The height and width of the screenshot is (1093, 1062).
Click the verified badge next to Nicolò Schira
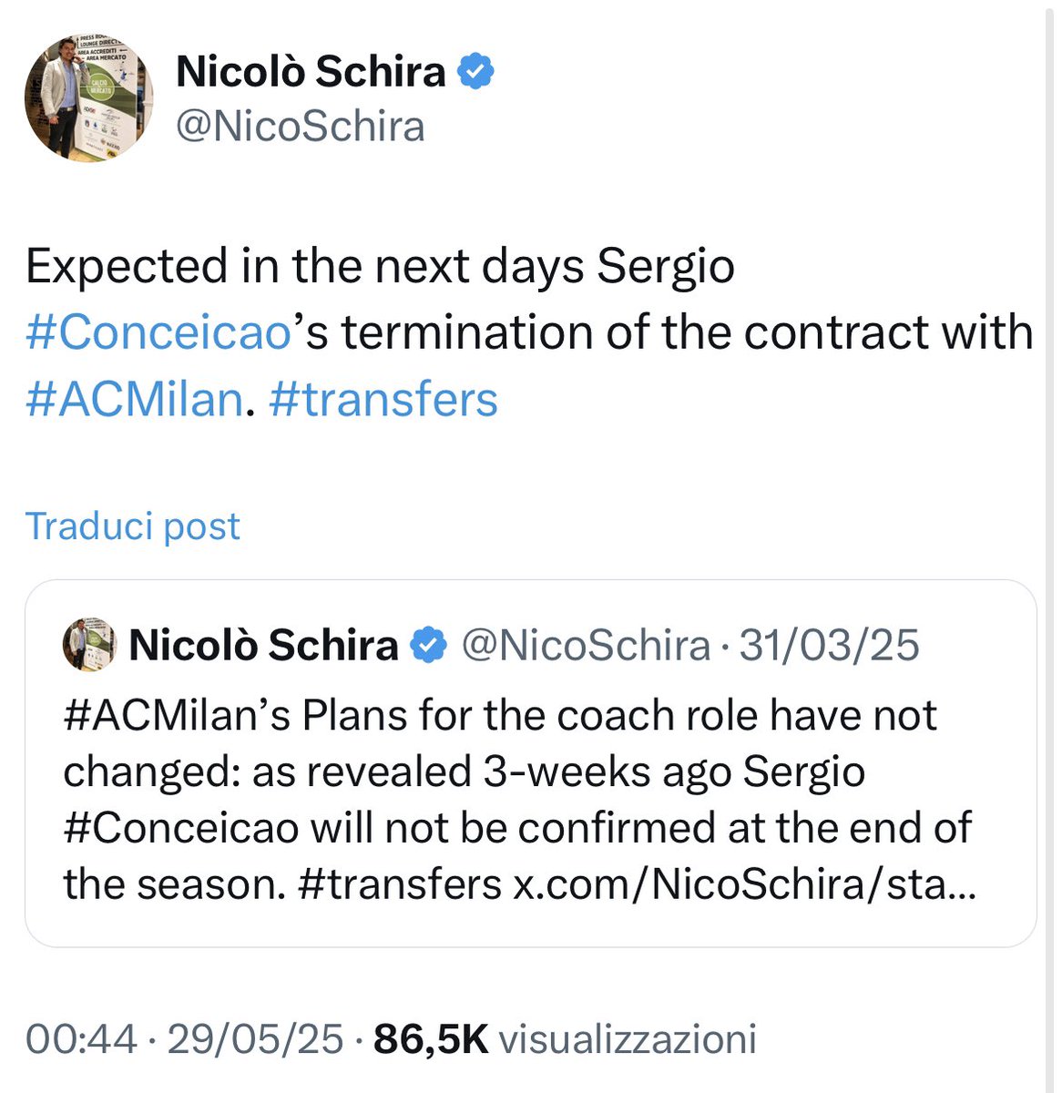point(475,73)
